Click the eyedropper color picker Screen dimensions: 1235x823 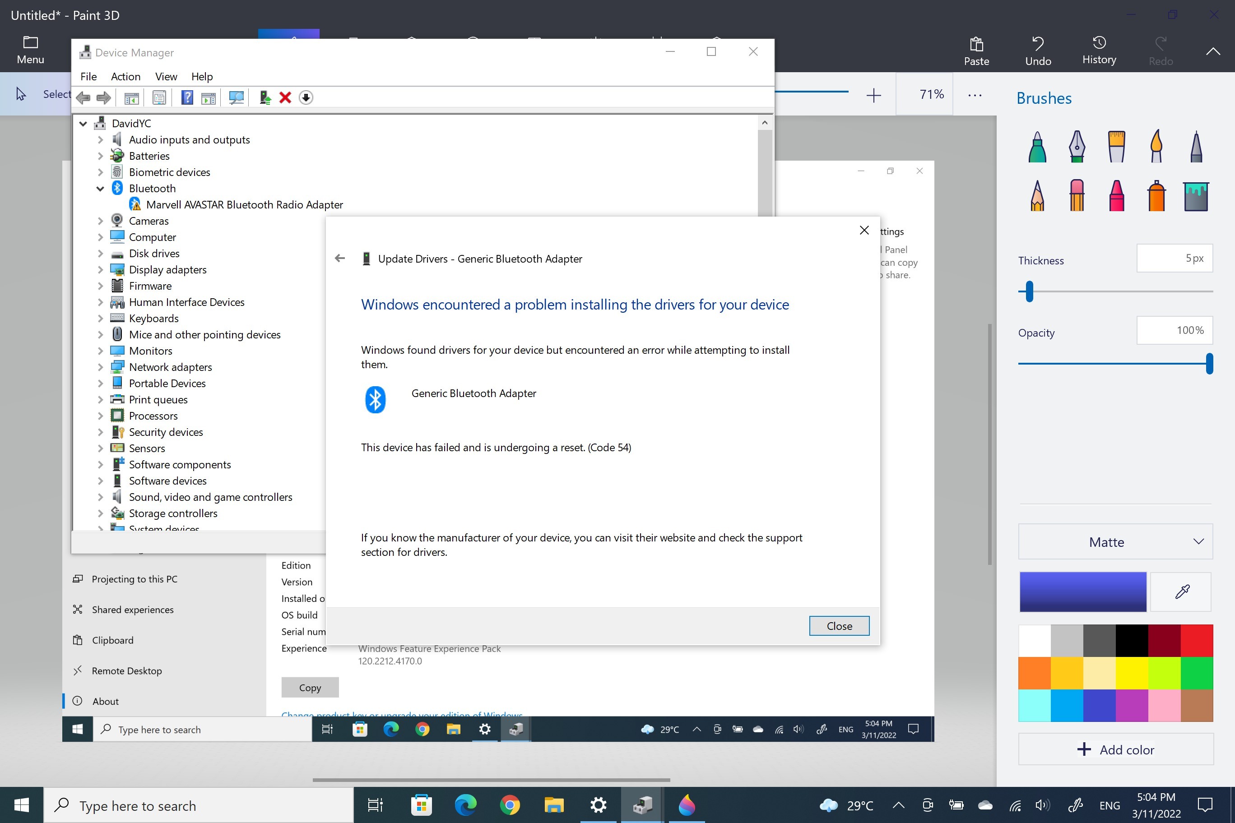pyautogui.click(x=1181, y=592)
